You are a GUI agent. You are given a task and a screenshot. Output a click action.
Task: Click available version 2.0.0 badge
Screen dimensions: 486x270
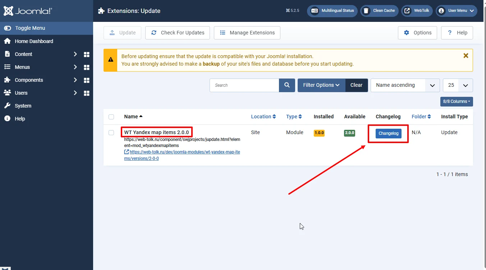click(x=350, y=133)
